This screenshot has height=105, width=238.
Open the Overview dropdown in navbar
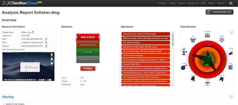(x=162, y=3)
